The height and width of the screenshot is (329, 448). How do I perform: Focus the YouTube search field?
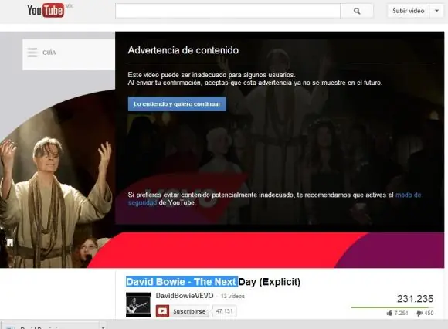coord(228,11)
